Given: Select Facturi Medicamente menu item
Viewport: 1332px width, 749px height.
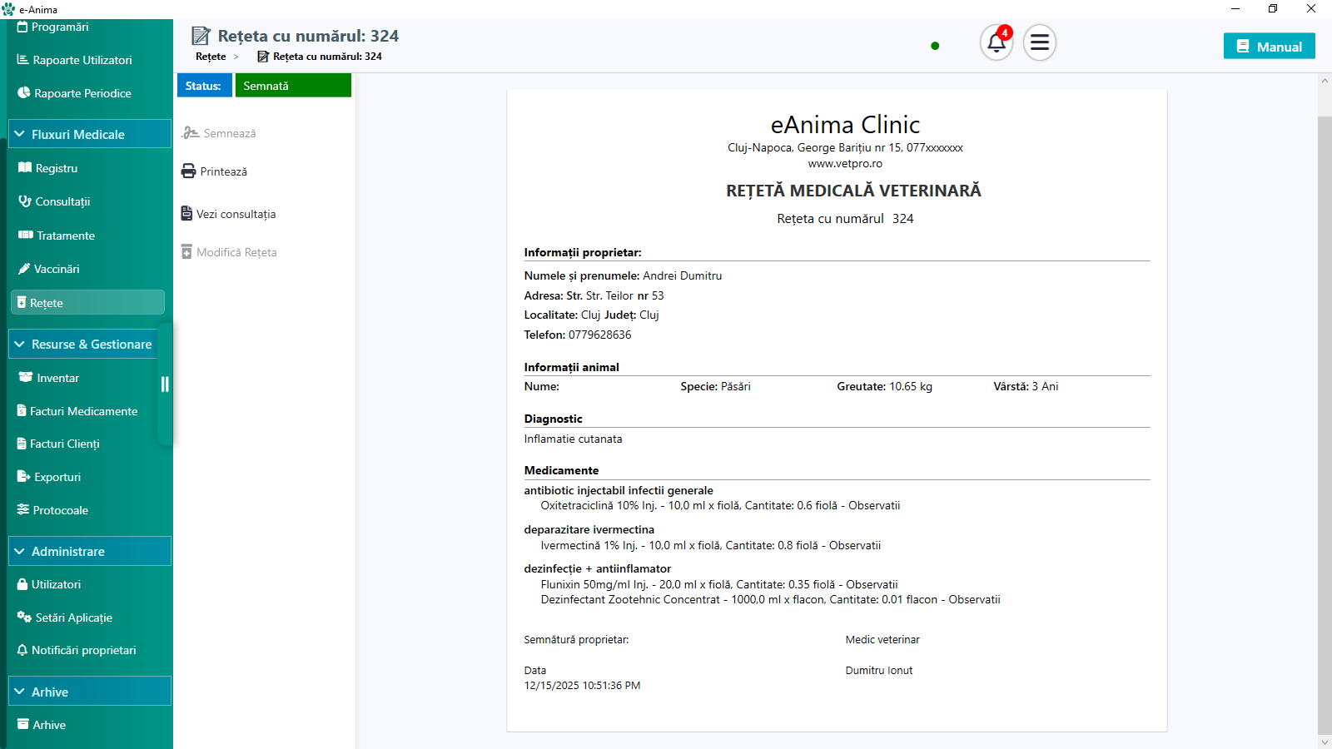Looking at the screenshot, I should click(83, 411).
